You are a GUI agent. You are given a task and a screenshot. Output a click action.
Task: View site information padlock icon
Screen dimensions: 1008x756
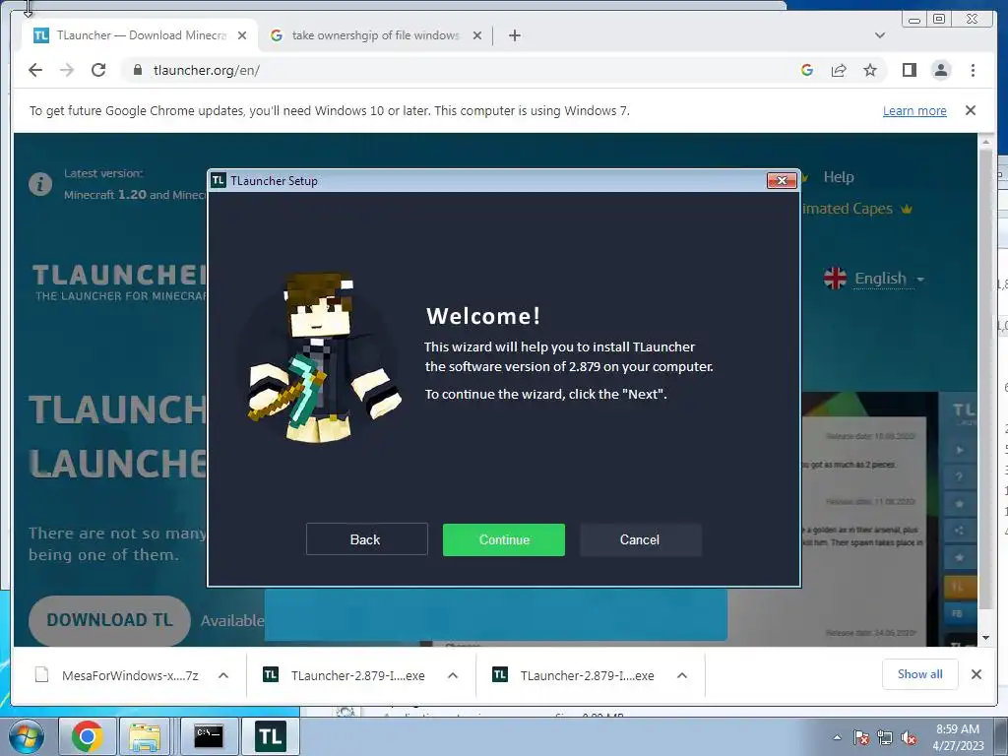[137, 70]
